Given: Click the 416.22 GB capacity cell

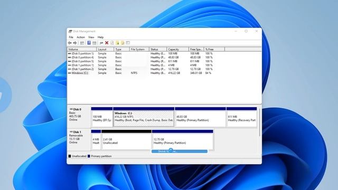Looking at the screenshot, I should 174,73.
